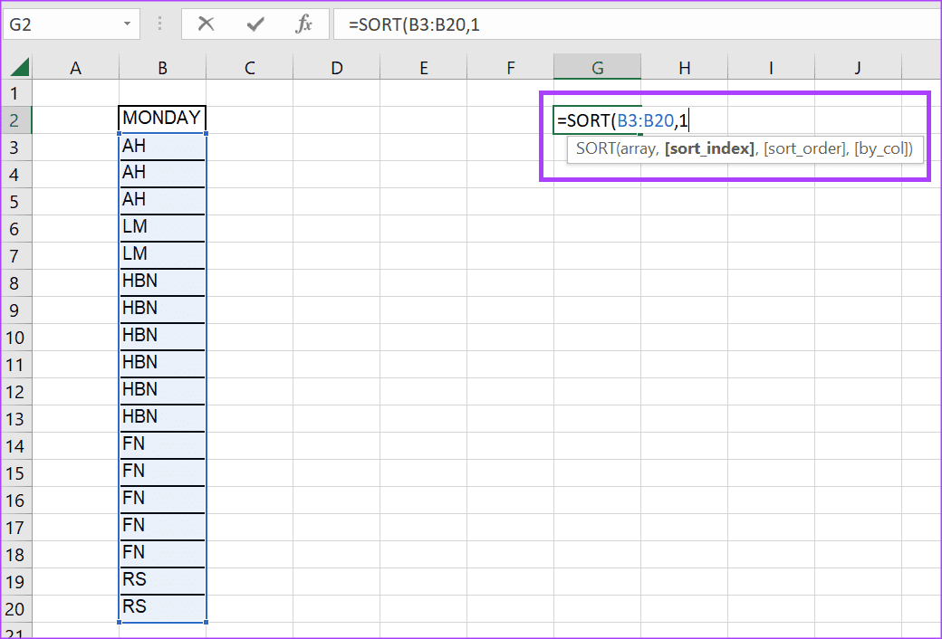Open the Name Box dropdown arrow
Viewport: 942px width, 639px height.
(x=127, y=24)
